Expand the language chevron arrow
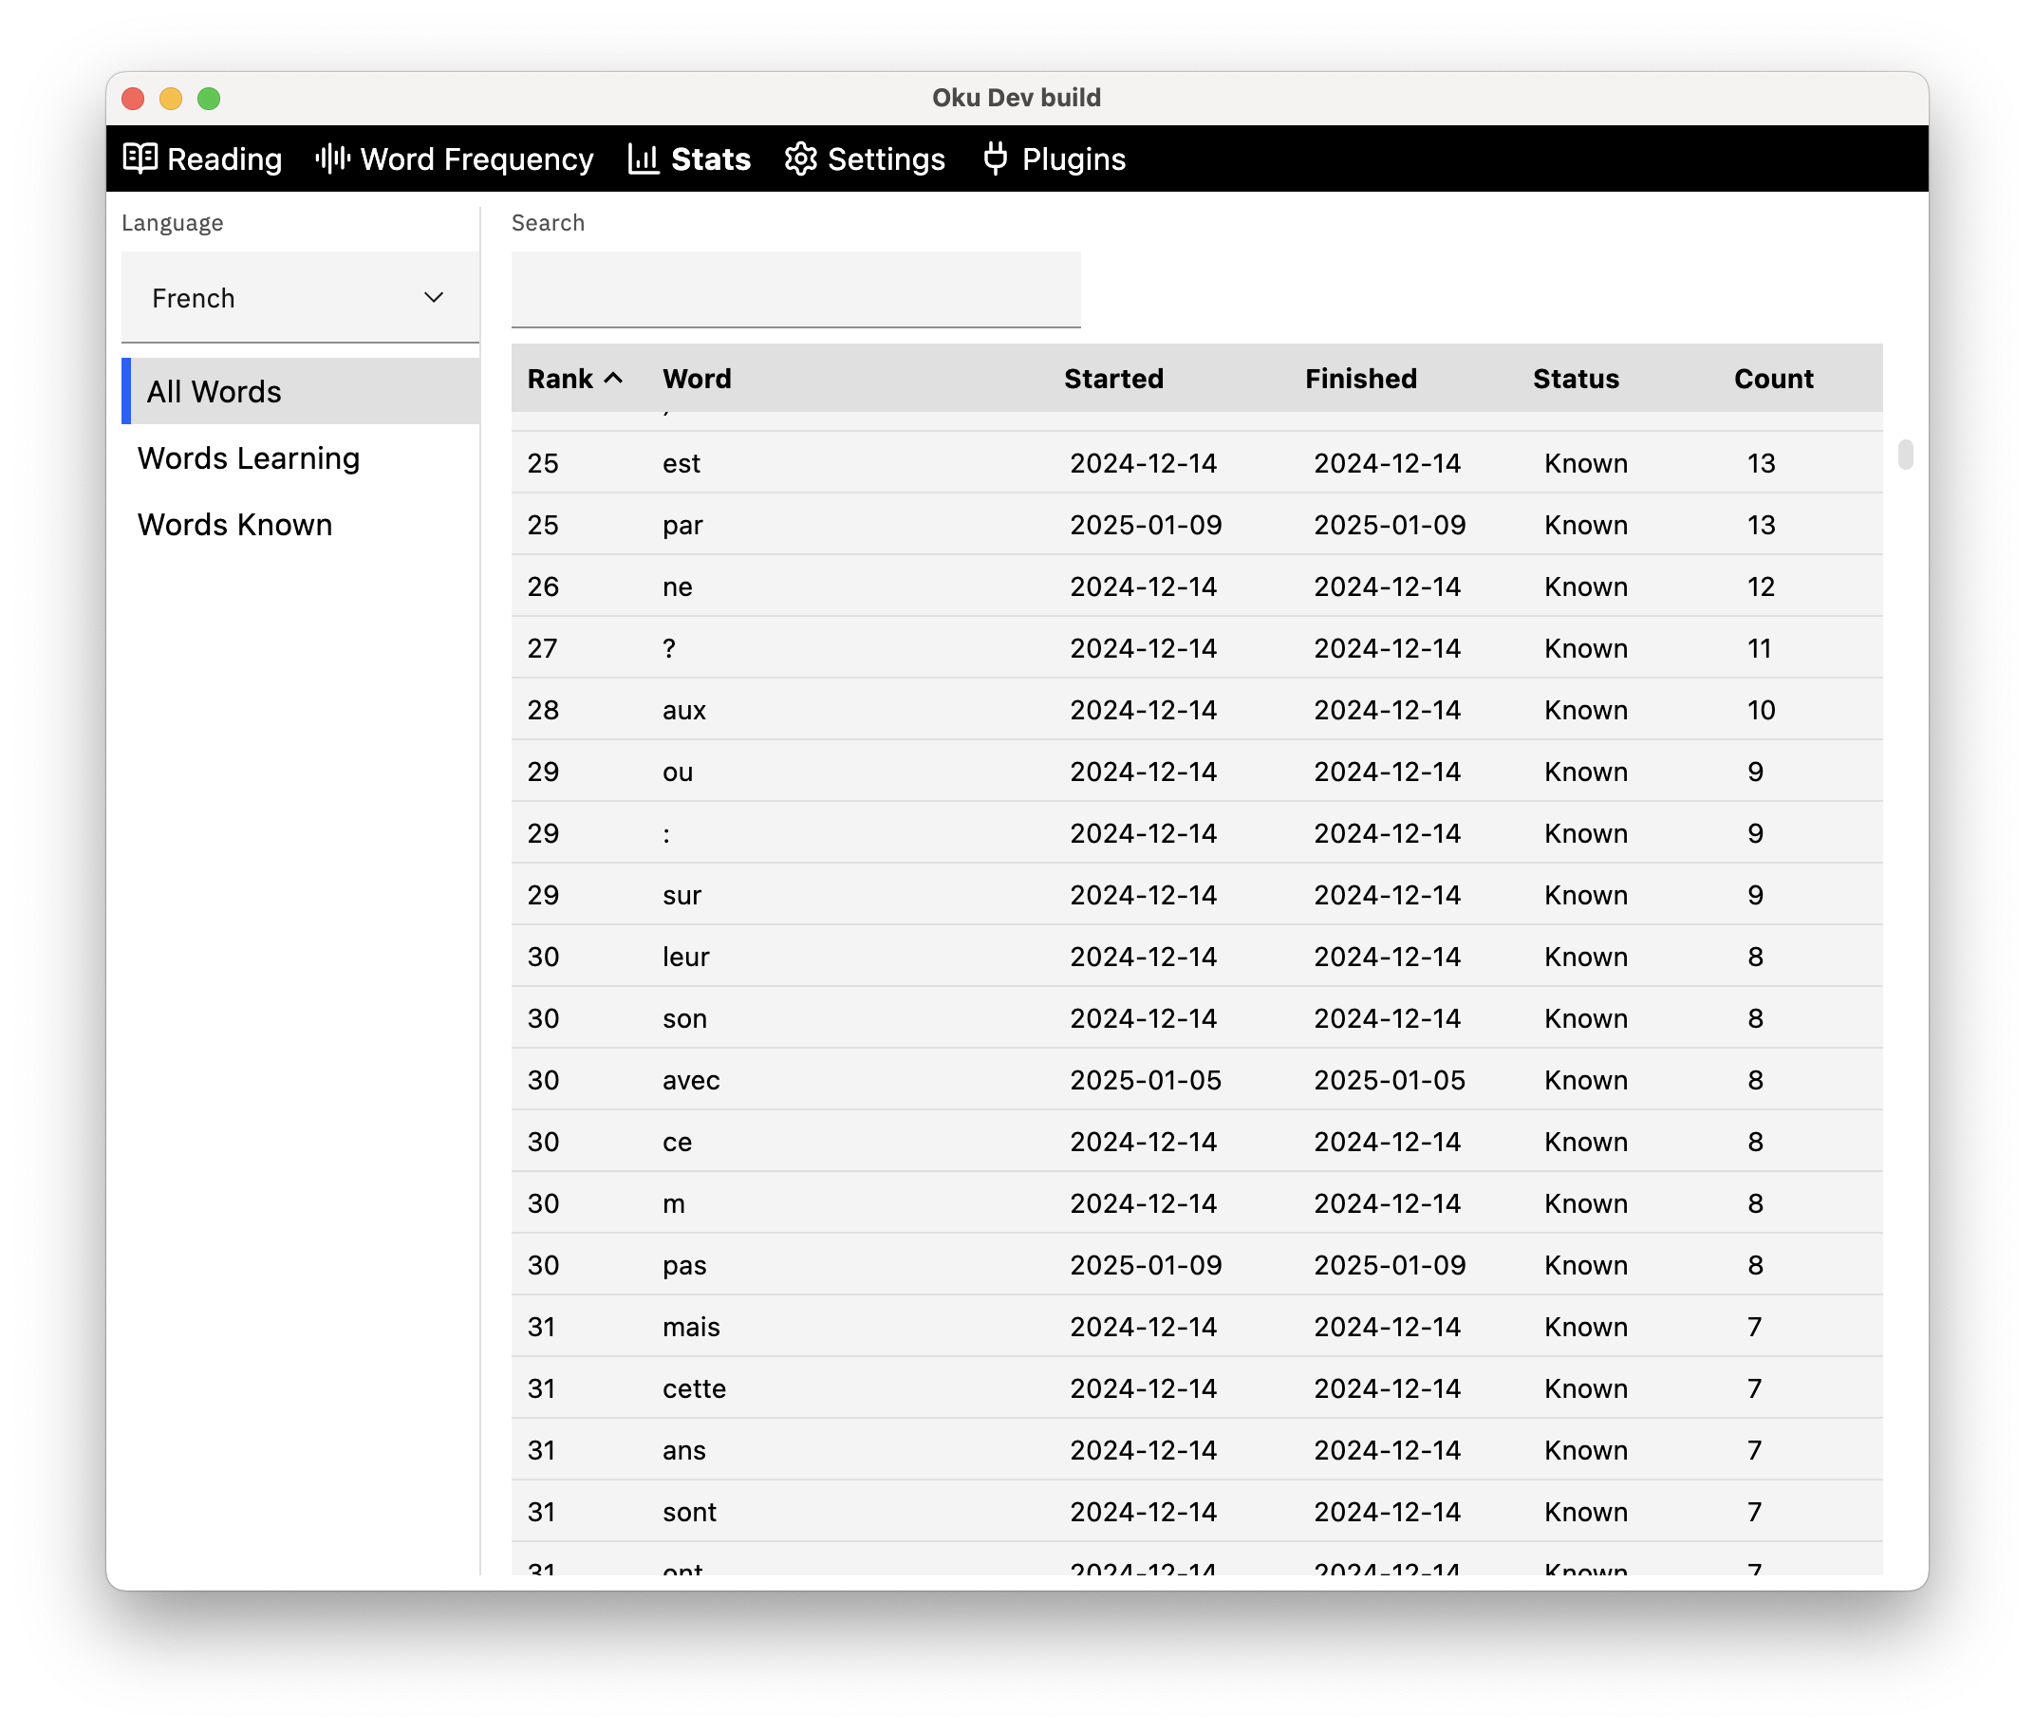Image resolution: width=2035 pixels, height=1731 pixels. pyautogui.click(x=434, y=297)
